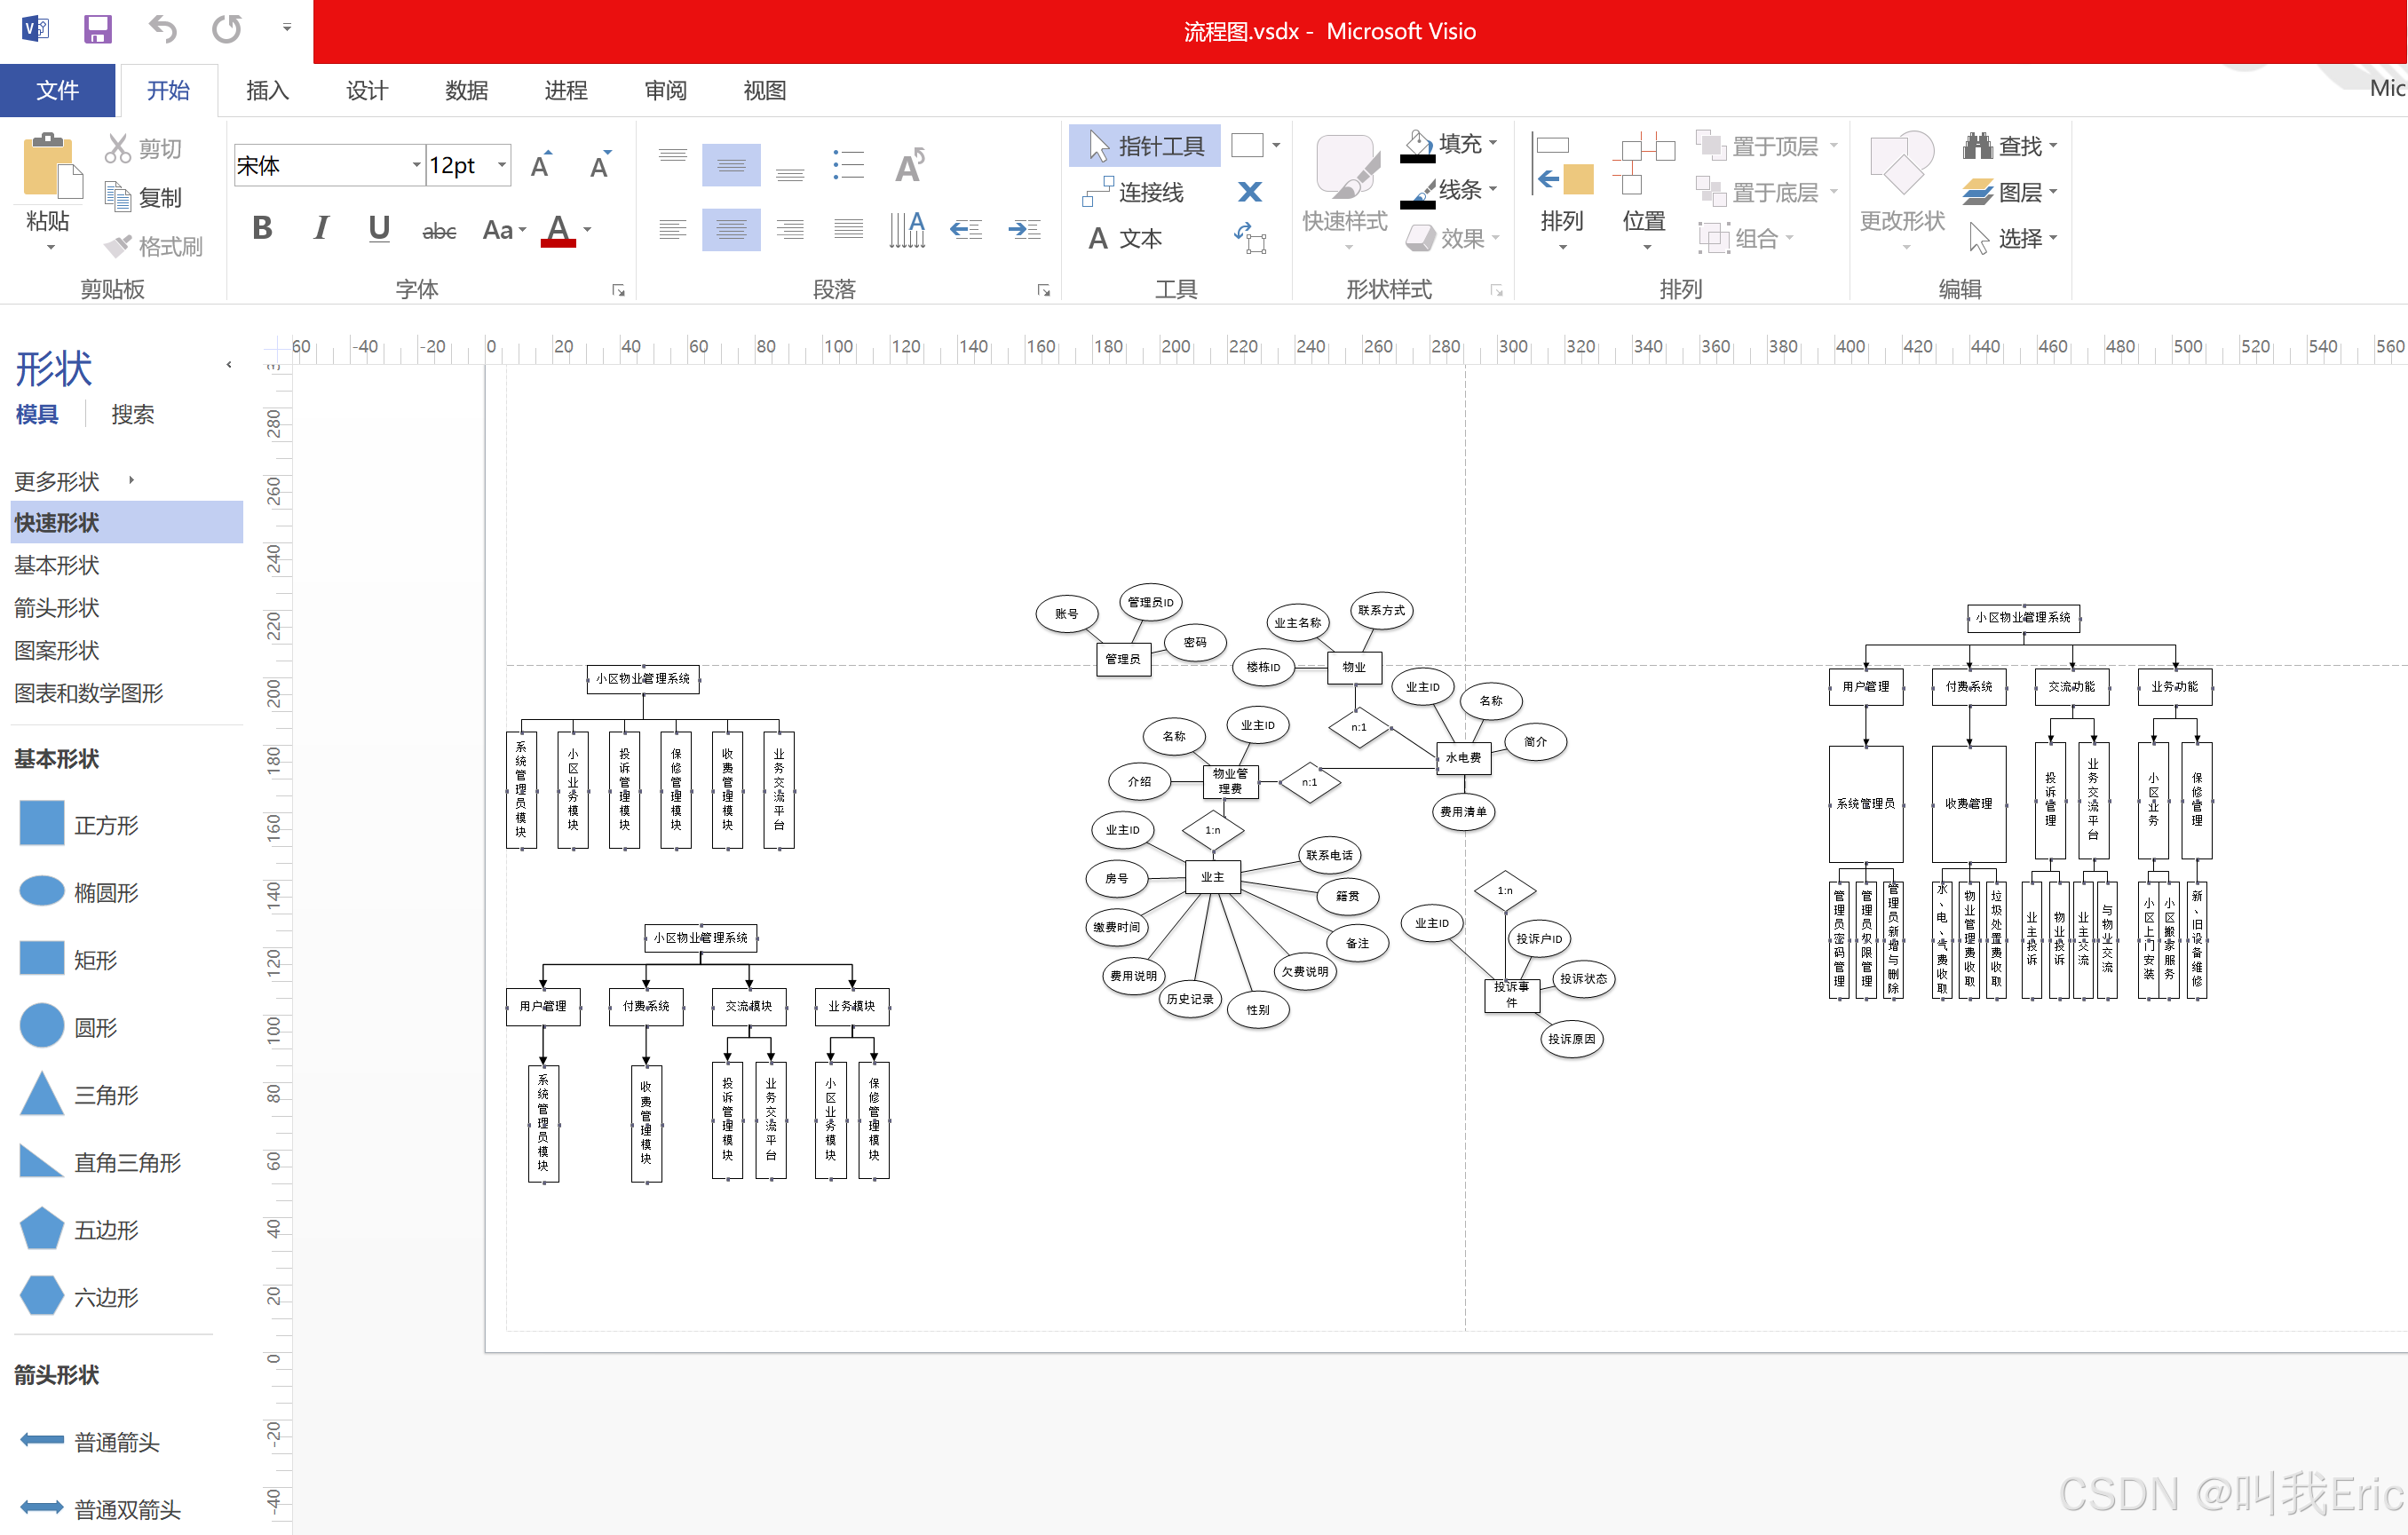Open the Insert ribbon tab
The height and width of the screenshot is (1535, 2408).
tap(267, 91)
